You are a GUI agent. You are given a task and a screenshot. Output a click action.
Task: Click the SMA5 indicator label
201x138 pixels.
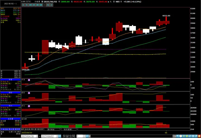click(2, 8)
